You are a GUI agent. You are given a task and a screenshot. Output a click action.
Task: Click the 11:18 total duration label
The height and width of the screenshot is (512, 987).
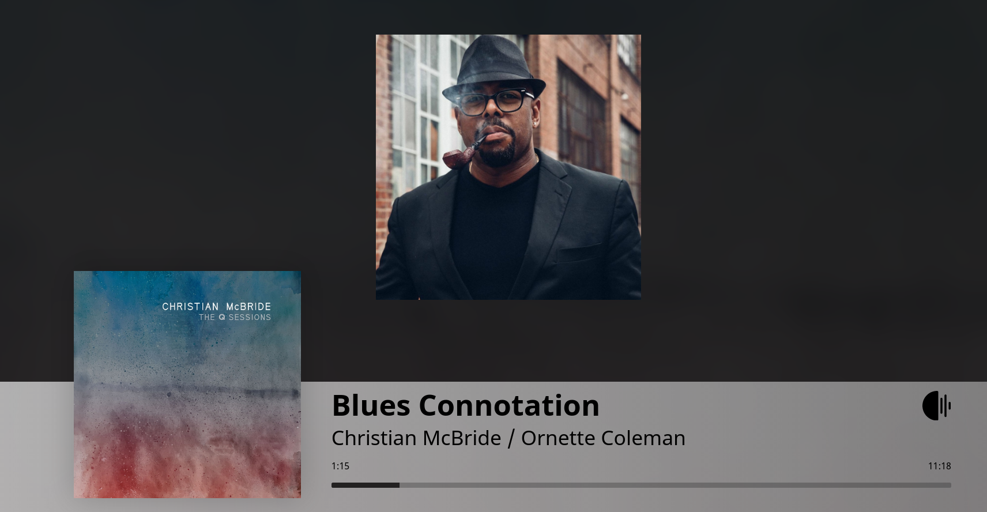click(x=939, y=466)
